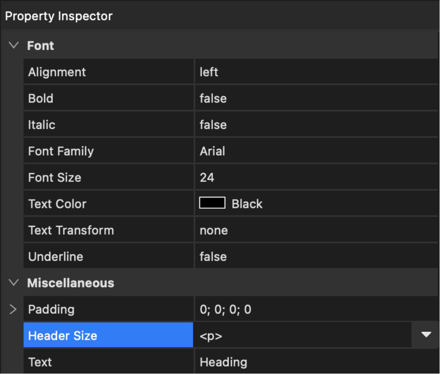This screenshot has width=440, height=374.
Task: Click the Header Size <p> value
Action: (x=211, y=336)
